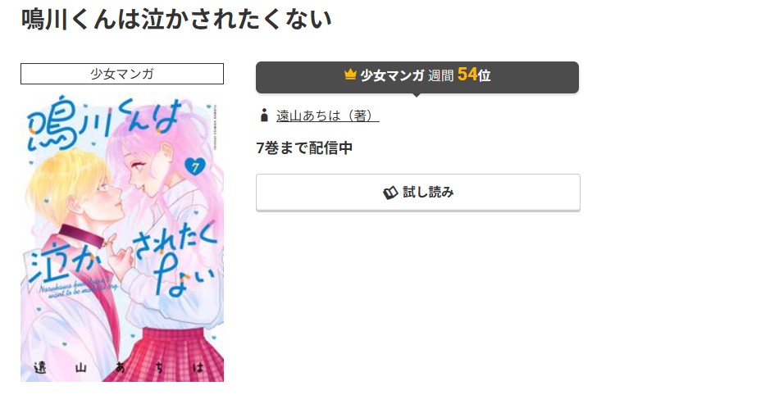Select the 少女マンガ category tag above cover
761x395 pixels.
point(122,74)
